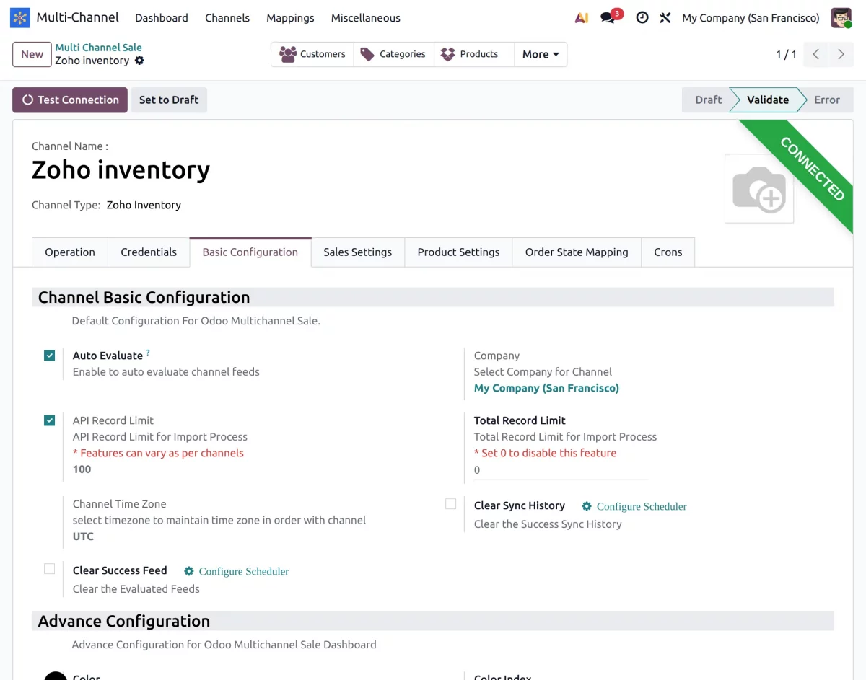Switch to the Crons tab
866x680 pixels.
(x=668, y=252)
